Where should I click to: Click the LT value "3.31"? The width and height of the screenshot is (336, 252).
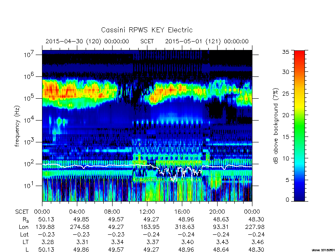[x=82, y=242]
